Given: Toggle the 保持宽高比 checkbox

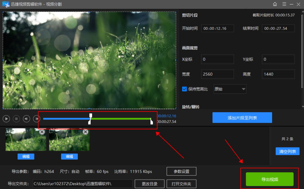Looking at the screenshot, I should 185,89.
